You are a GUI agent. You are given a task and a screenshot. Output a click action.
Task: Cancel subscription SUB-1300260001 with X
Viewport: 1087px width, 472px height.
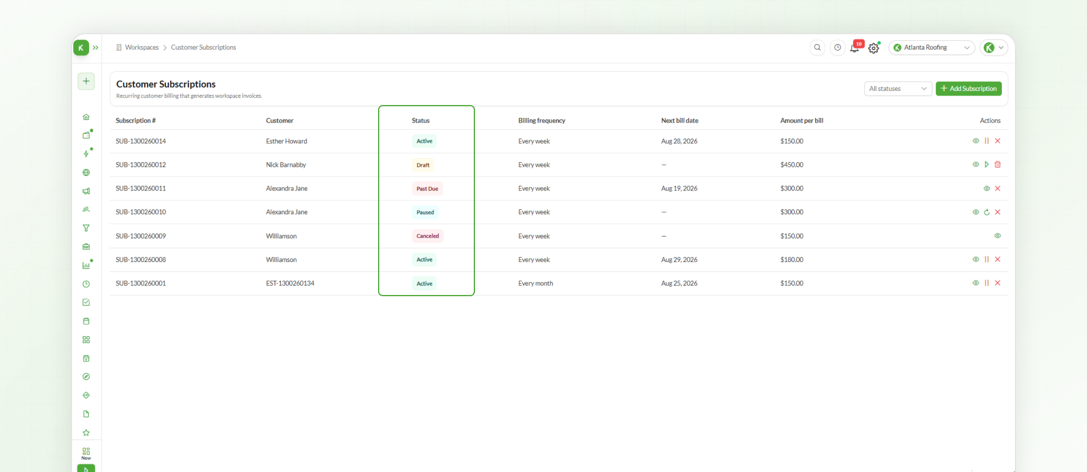[x=998, y=283]
